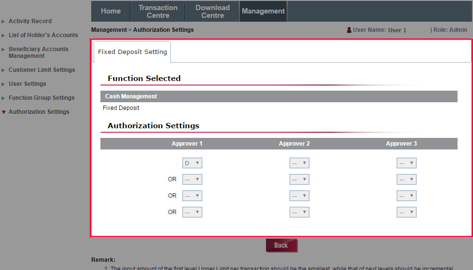
Task: Click the user icon beside User Name
Action: click(x=349, y=30)
